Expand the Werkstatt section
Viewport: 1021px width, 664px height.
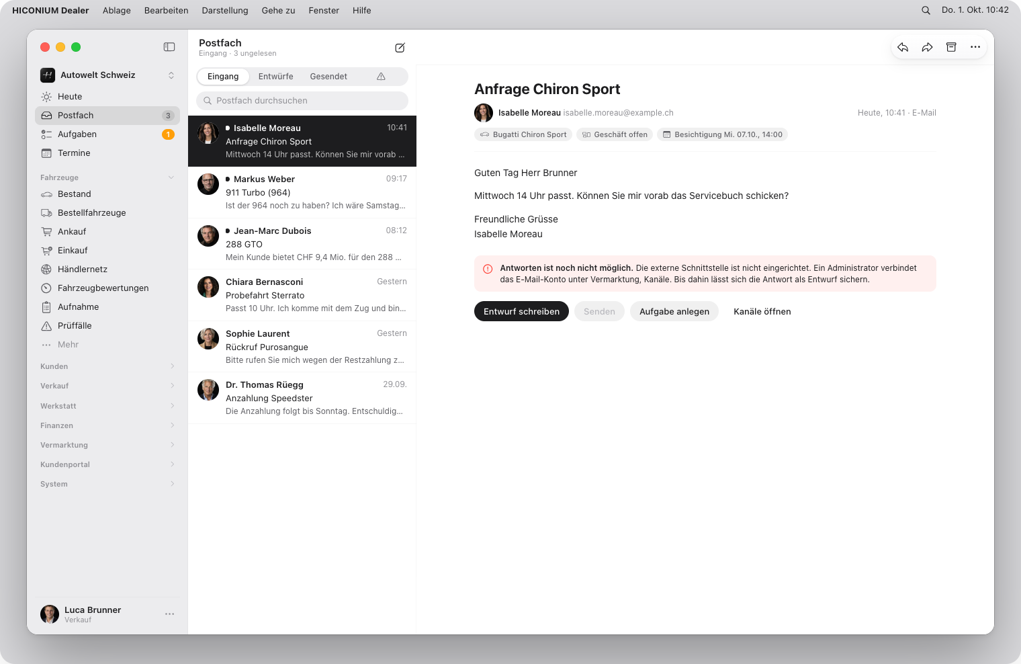(107, 406)
